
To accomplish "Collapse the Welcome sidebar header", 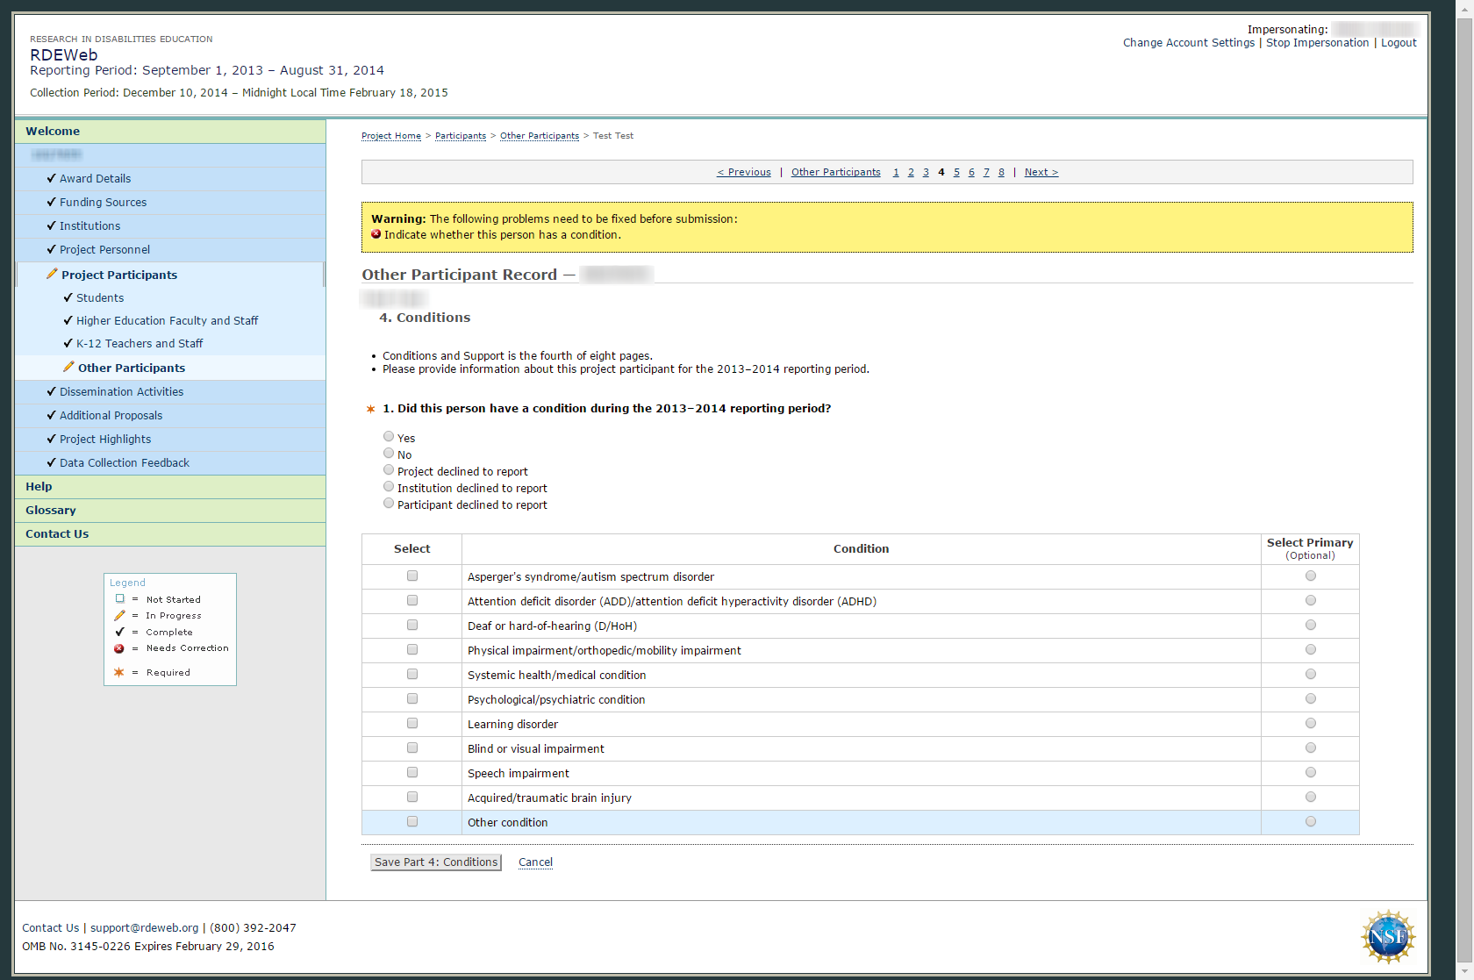I will tap(53, 132).
